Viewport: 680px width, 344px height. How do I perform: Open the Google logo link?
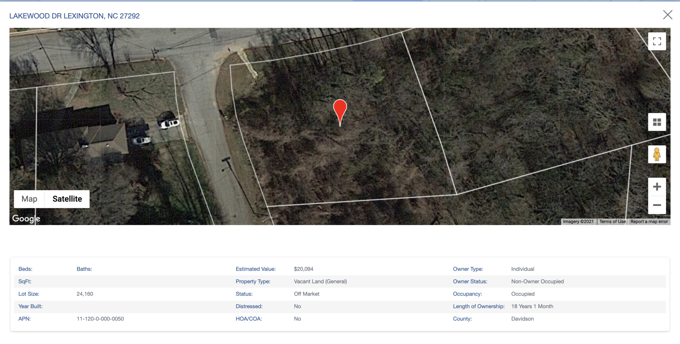tap(26, 219)
